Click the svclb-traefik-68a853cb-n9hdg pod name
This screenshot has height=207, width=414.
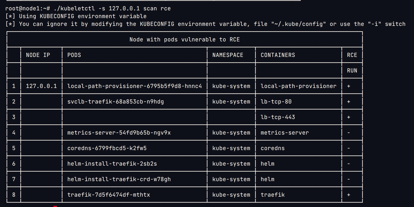(115, 101)
